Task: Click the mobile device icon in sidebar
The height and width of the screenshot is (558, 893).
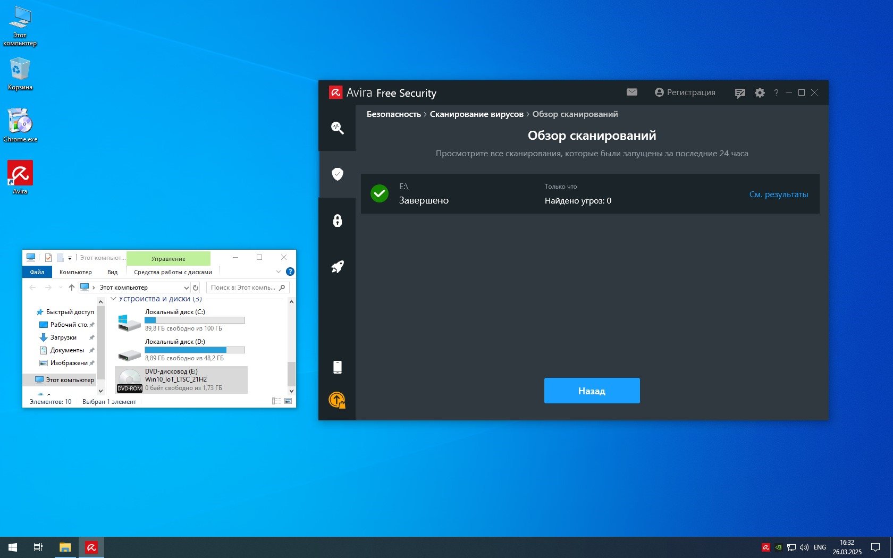Action: 337,367
